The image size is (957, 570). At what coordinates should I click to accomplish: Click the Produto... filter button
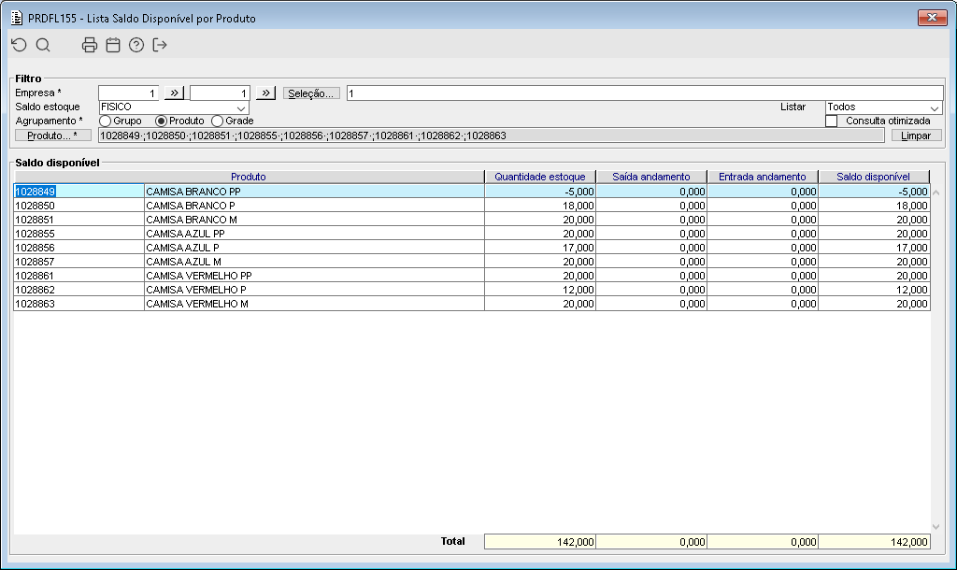coord(53,135)
